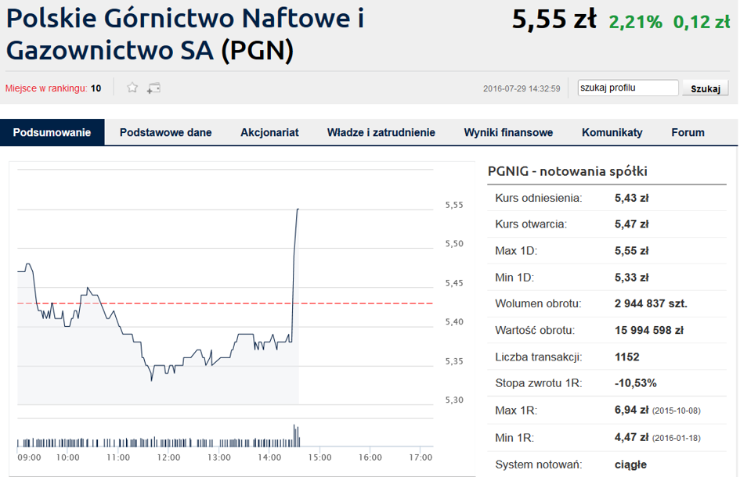The image size is (740, 477).
Task: Select Kurs odniesienia value 5,43 zł
Action: (x=631, y=198)
